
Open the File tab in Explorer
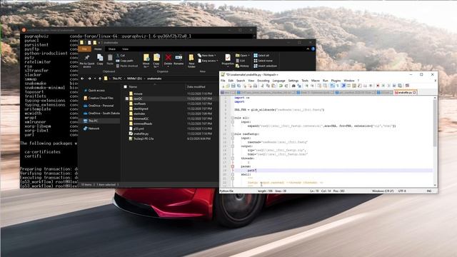click(x=84, y=49)
